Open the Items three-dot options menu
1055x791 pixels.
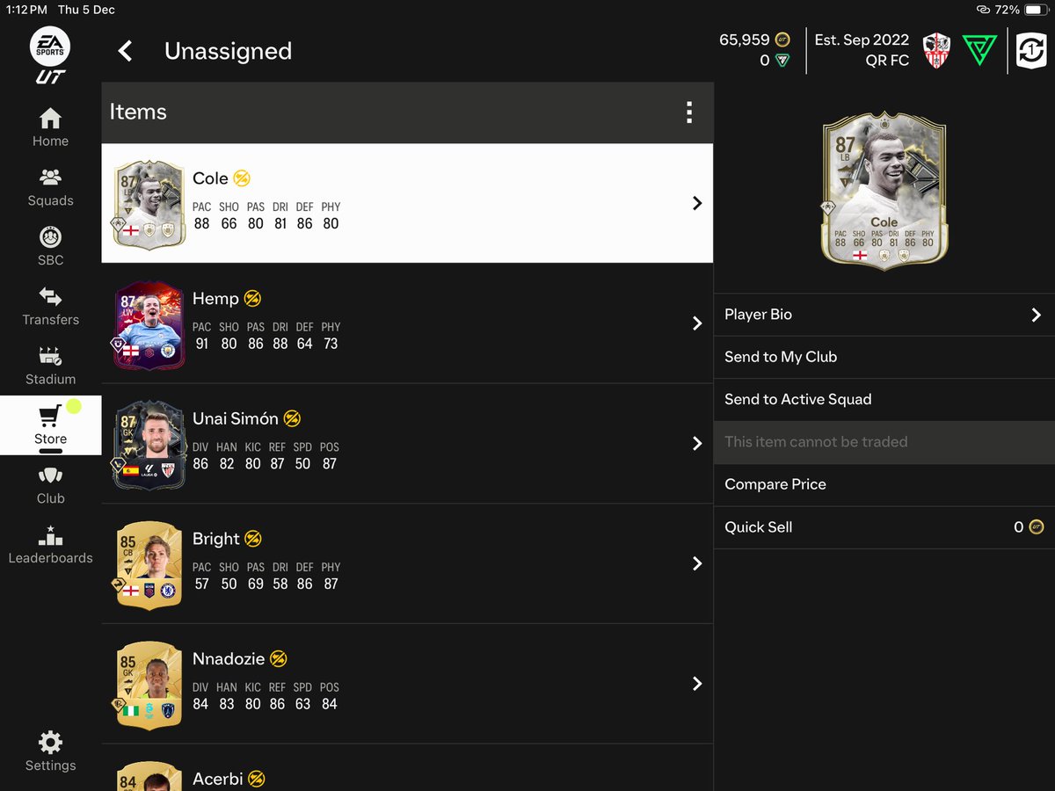pyautogui.click(x=689, y=112)
